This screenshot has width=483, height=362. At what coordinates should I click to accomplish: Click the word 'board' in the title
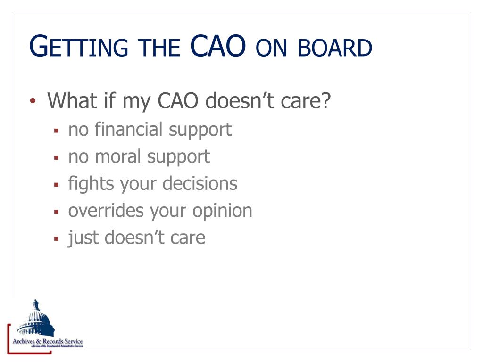pyautogui.click(x=335, y=48)
